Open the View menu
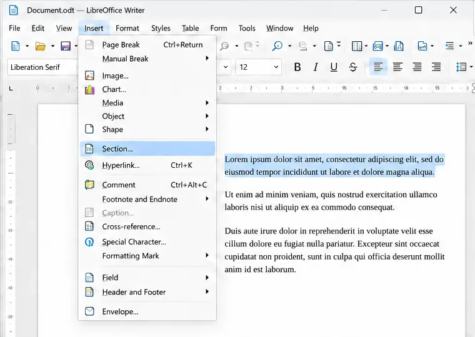 [64, 28]
